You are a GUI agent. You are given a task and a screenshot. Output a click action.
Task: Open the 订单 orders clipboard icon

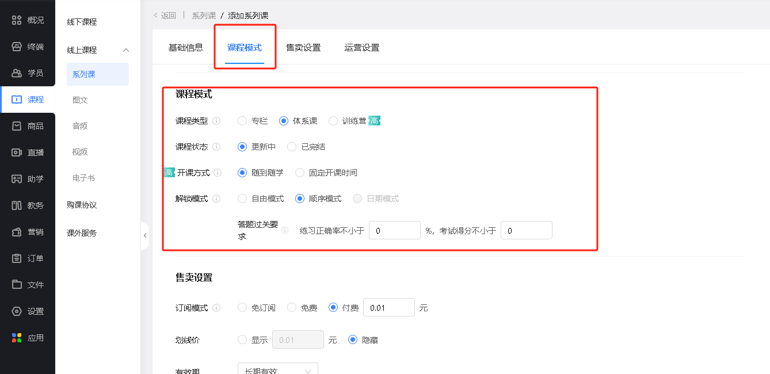point(17,258)
